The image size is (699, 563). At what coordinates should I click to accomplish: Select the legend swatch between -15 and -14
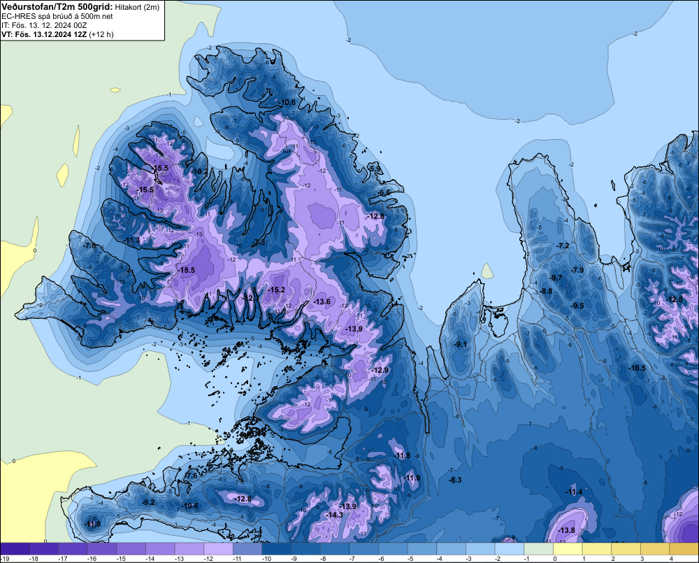131,548
